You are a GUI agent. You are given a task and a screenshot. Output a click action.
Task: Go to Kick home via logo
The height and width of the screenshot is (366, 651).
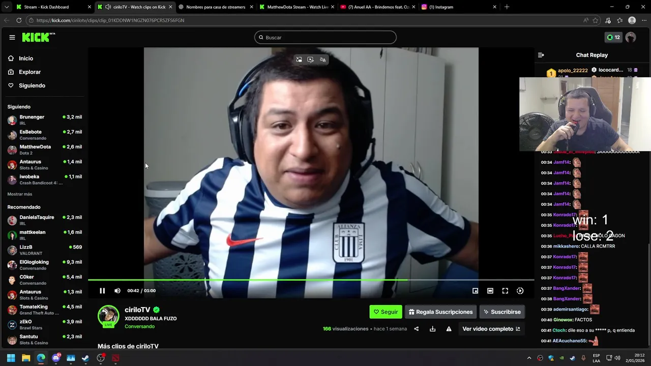pyautogui.click(x=38, y=37)
